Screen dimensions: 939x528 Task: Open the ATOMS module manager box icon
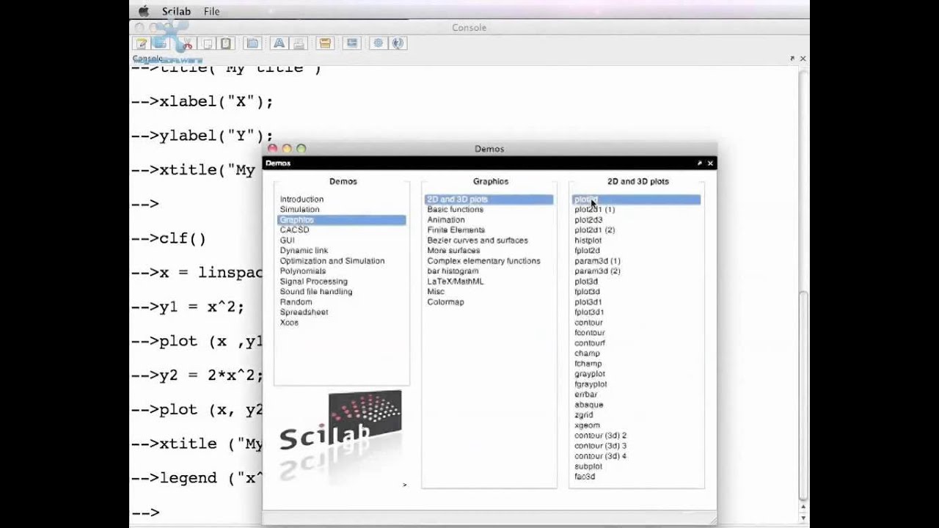pos(325,43)
